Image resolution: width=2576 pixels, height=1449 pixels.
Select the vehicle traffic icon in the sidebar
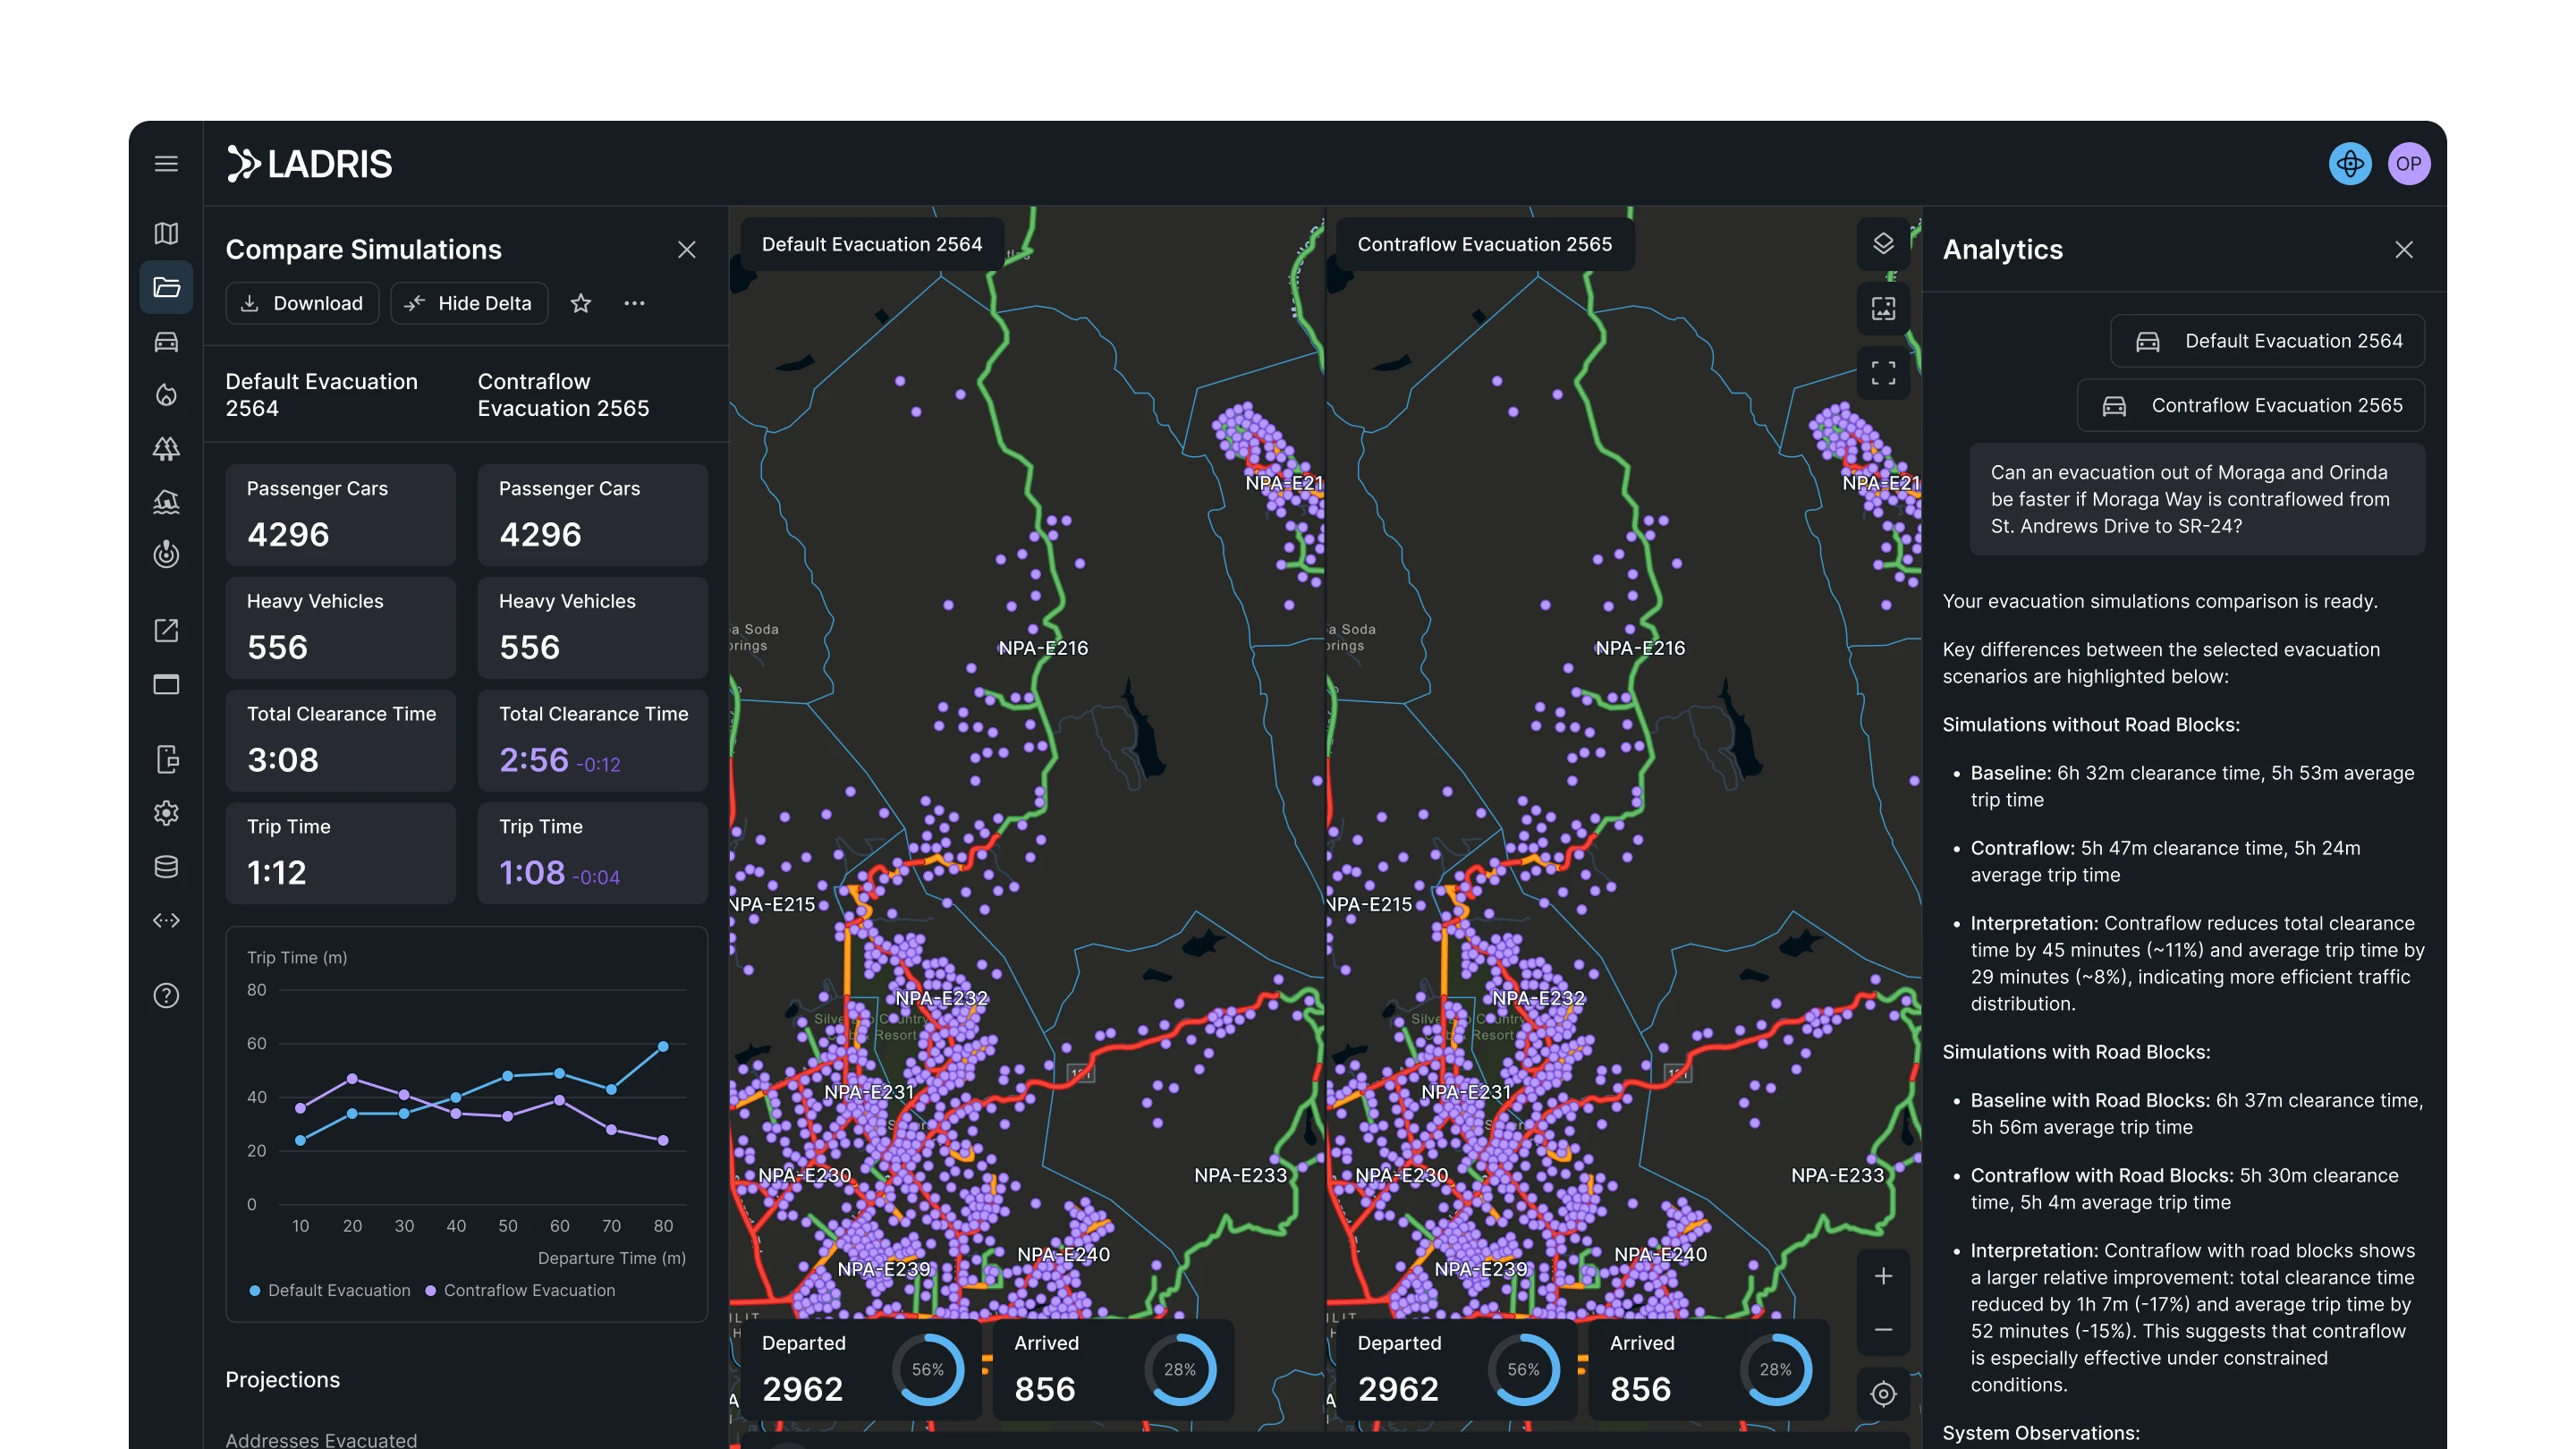pyautogui.click(x=166, y=341)
